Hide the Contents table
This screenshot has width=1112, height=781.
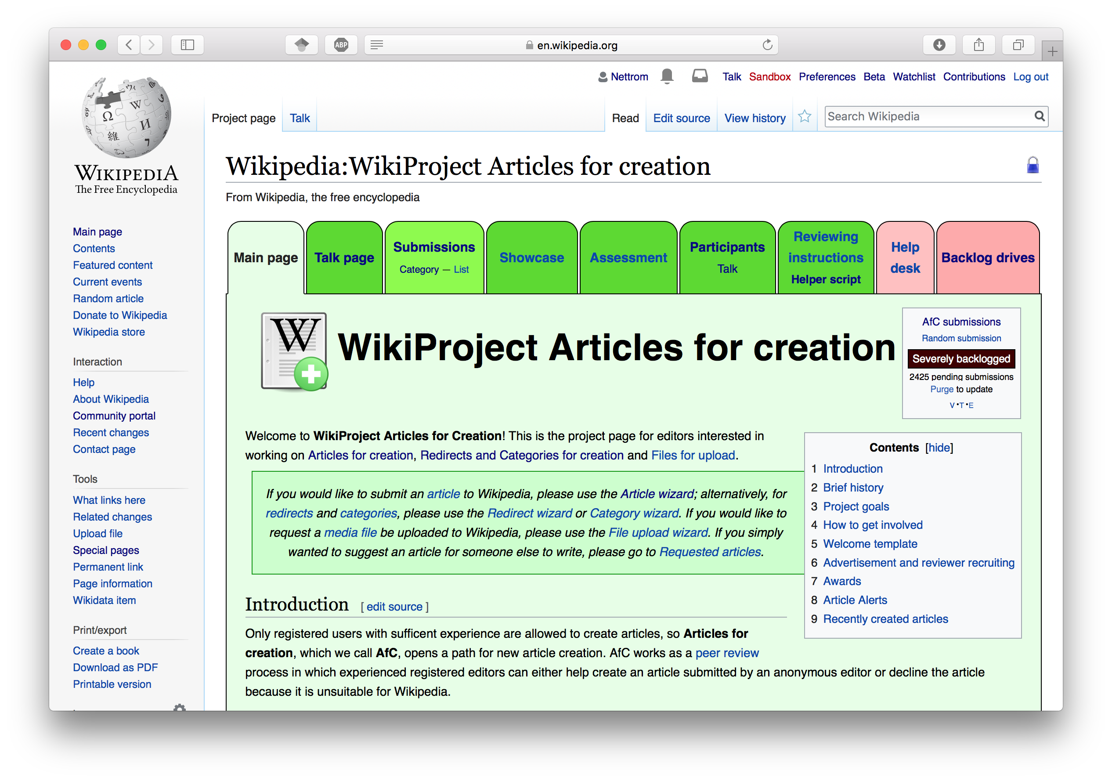(x=939, y=448)
